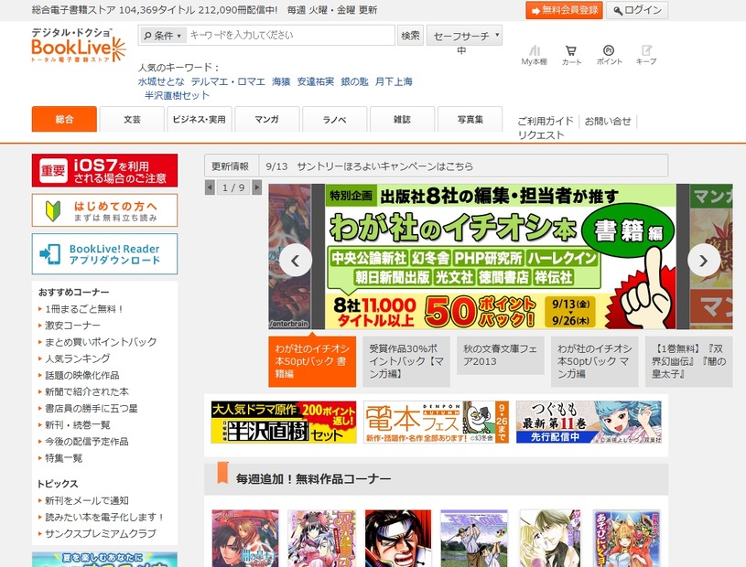Select the 総合 tab
The width and height of the screenshot is (746, 567).
click(64, 119)
